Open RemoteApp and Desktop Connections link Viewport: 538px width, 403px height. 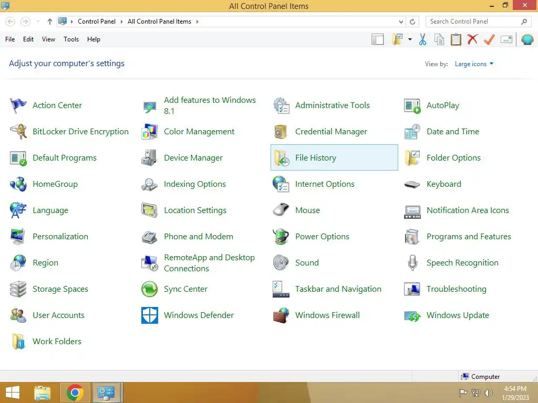(209, 263)
